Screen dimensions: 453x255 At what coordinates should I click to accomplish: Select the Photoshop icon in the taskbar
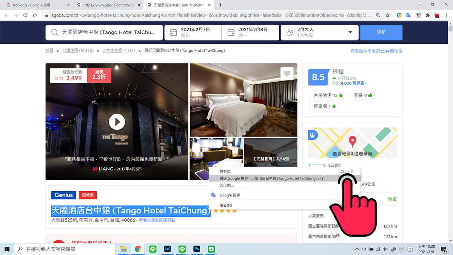[196, 249]
